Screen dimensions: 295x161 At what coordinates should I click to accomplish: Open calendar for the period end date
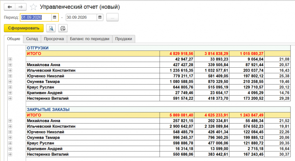coord(100,17)
